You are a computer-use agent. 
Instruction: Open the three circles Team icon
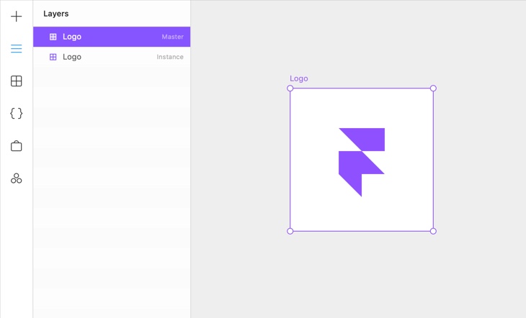[16, 178]
